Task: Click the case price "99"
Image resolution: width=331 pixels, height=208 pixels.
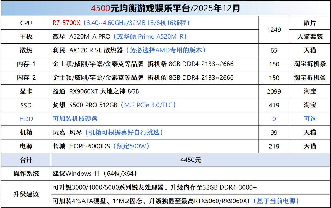Action: click(274, 133)
